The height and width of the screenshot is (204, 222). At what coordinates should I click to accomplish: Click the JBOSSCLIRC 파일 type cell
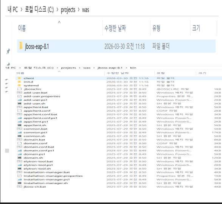[x=172, y=89]
